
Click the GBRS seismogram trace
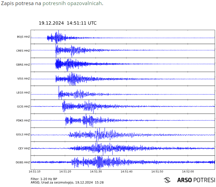point(123,65)
